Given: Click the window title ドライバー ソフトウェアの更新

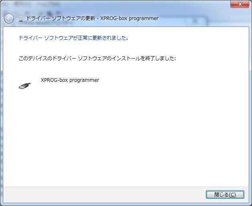Looking at the screenshot, I should (61, 18).
